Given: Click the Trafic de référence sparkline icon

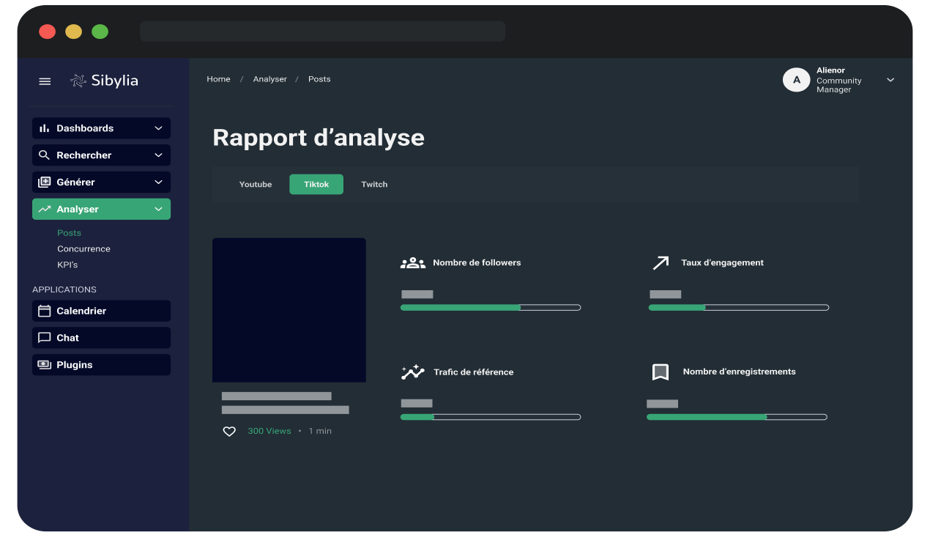Looking at the screenshot, I should pos(413,372).
